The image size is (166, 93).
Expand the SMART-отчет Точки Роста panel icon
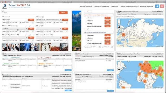[75, 74]
